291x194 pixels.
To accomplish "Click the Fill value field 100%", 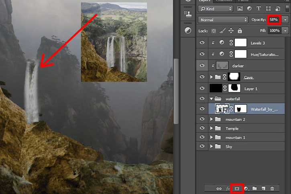I will [275, 31].
